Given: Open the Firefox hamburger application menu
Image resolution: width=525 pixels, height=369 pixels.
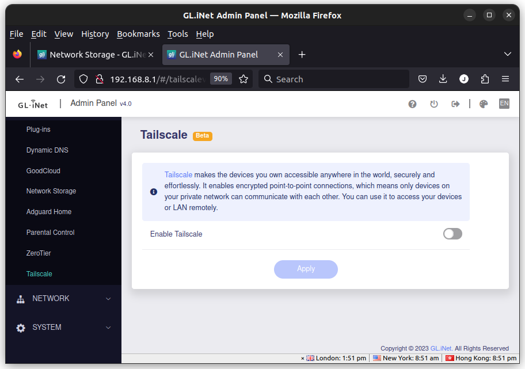Looking at the screenshot, I should tap(505, 79).
